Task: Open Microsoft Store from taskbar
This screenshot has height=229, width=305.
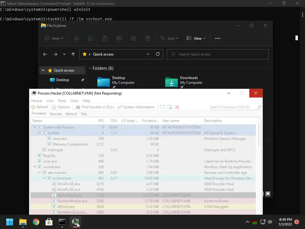Action: click(49, 222)
